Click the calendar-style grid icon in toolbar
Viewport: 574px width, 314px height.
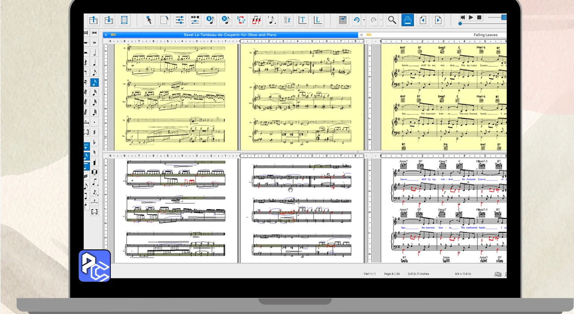[342, 20]
